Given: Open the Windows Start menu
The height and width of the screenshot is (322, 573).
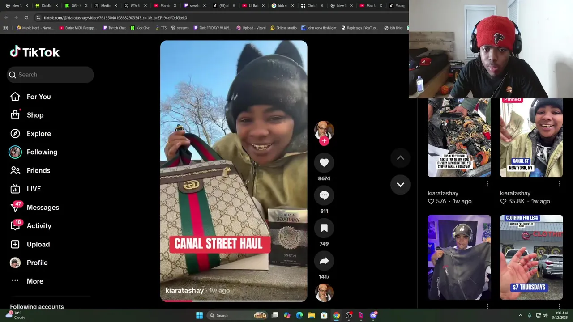Looking at the screenshot, I should pos(200,315).
